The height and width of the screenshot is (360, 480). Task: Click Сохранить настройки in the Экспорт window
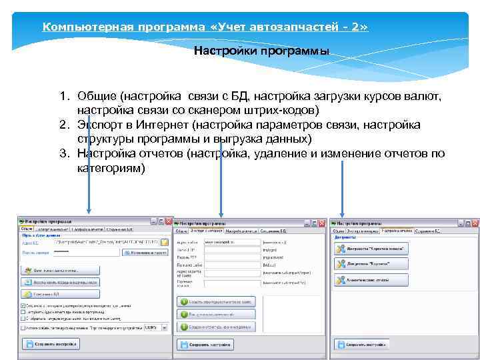[205, 345]
